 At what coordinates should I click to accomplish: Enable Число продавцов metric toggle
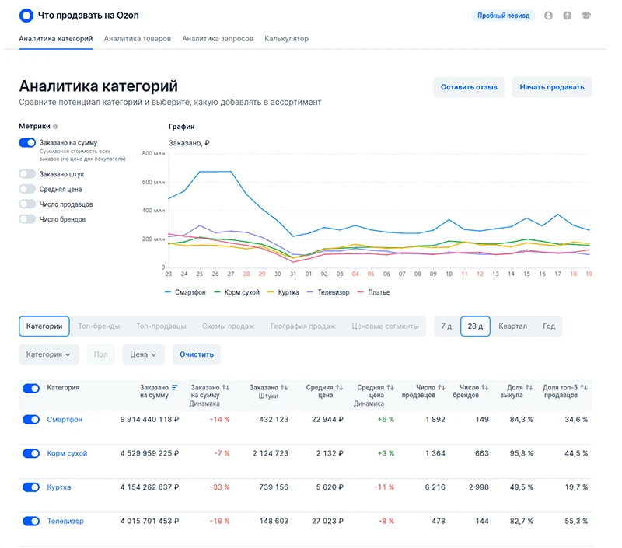click(x=27, y=204)
